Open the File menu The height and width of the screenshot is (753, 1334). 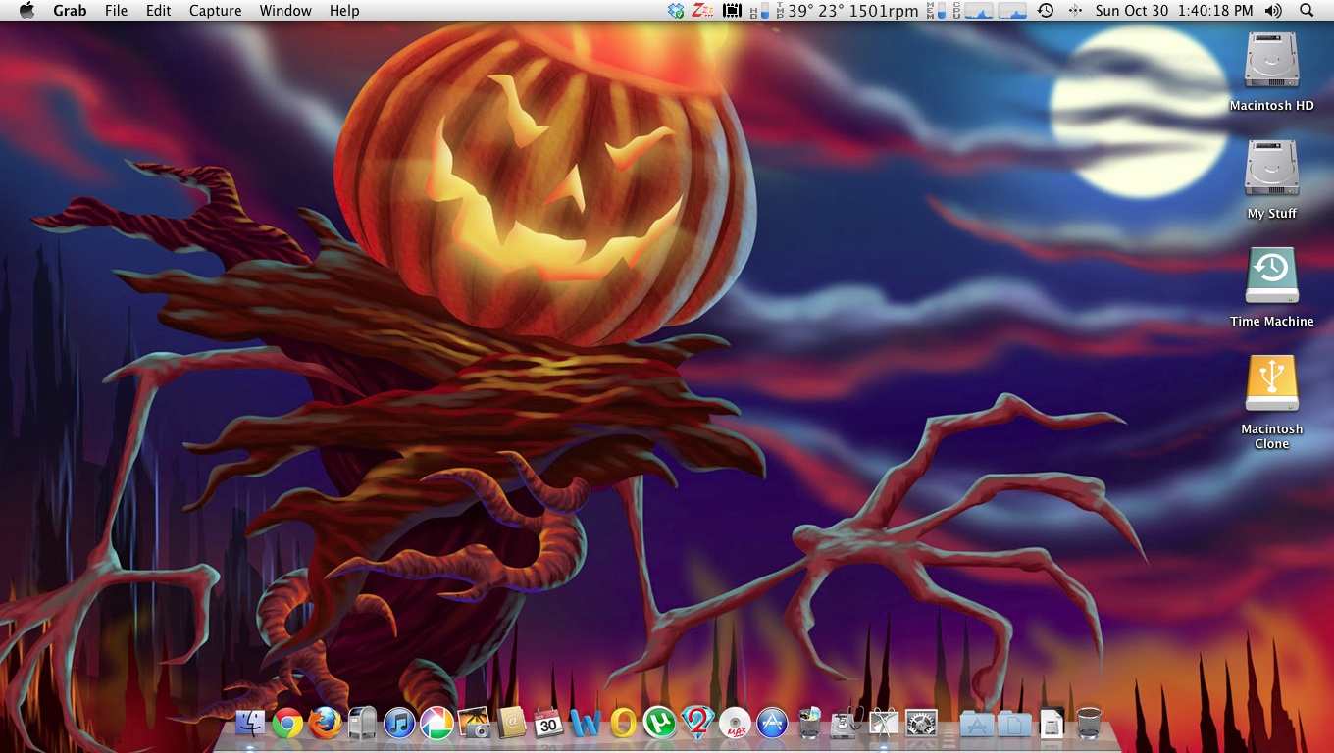116,11
